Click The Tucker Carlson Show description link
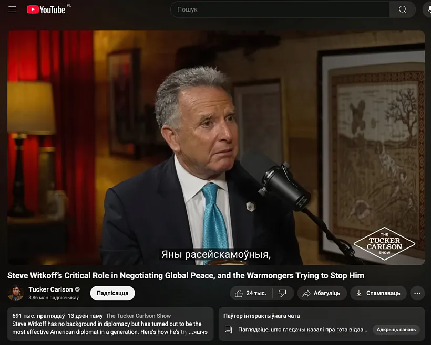Screen dimensions: 431x345 tap(138, 316)
